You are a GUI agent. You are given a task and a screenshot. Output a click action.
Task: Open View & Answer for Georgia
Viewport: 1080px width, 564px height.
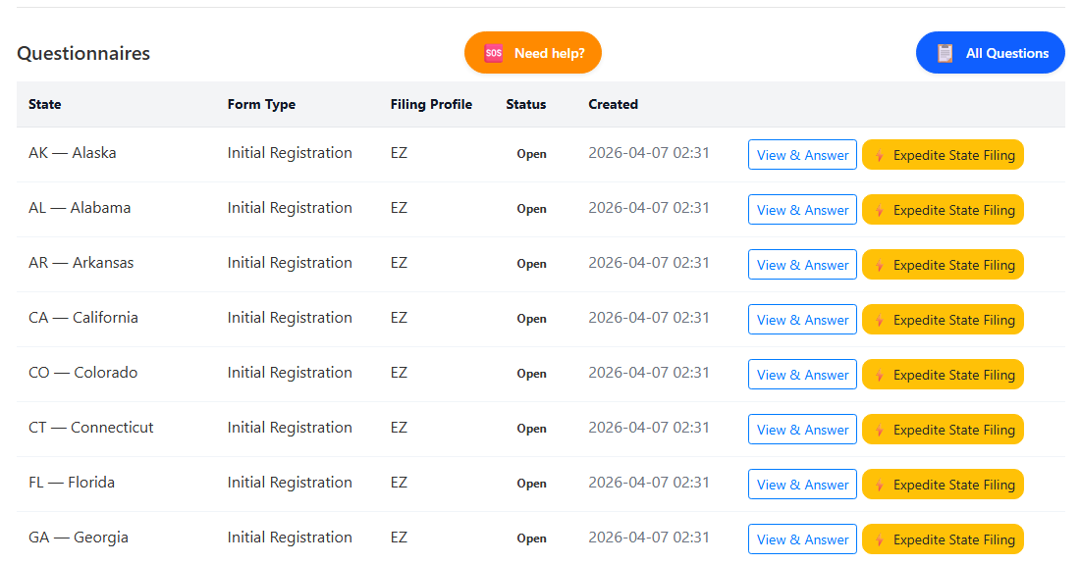point(802,539)
